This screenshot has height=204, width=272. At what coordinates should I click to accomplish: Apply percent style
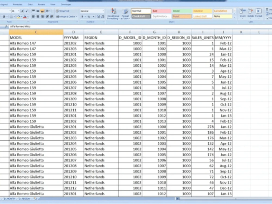coord(89,17)
